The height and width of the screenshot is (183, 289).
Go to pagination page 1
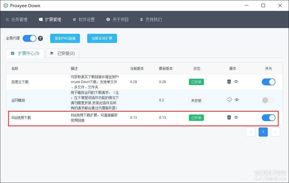tap(263, 132)
